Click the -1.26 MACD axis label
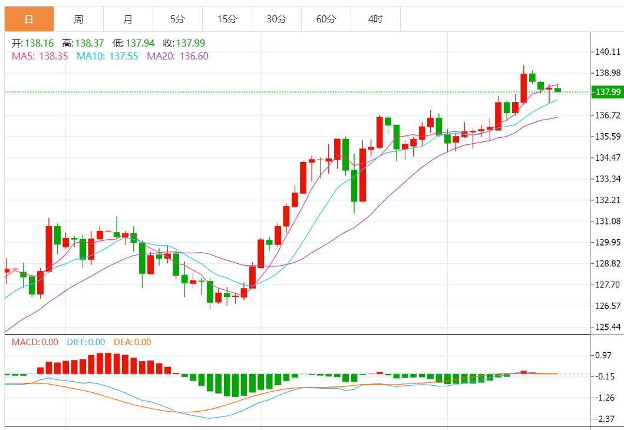 click(605, 398)
